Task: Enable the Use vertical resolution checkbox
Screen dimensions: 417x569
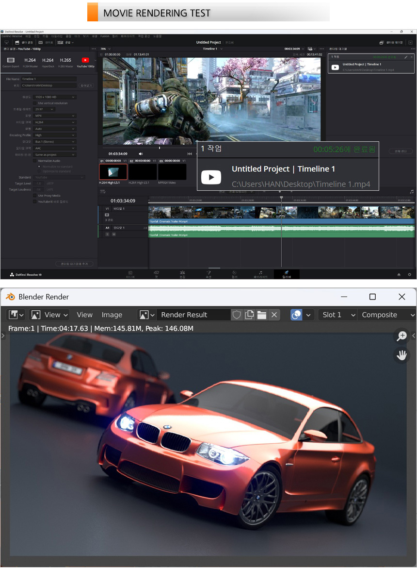Action: click(35, 103)
